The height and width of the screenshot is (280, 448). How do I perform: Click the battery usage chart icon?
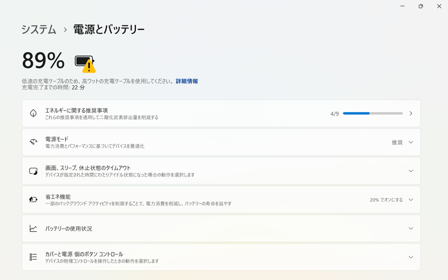[x=33, y=228]
